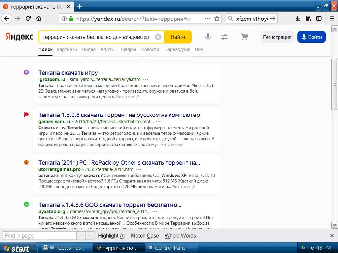The width and height of the screenshot is (338, 253).
Task: Click the page scroll-down arrow
Action: point(334,225)
